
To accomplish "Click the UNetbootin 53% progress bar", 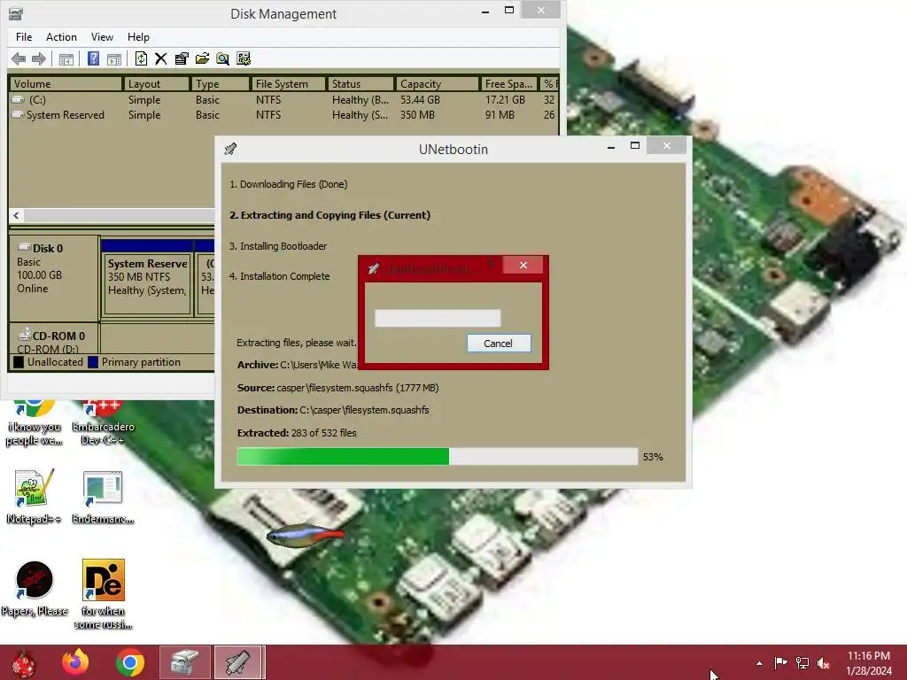I will coord(438,457).
